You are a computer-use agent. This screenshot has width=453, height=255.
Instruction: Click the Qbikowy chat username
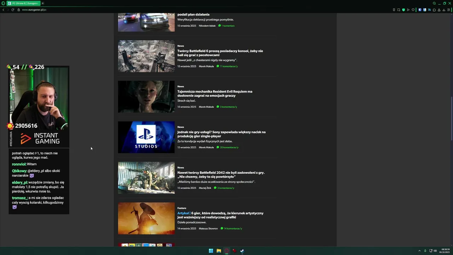pos(19,171)
